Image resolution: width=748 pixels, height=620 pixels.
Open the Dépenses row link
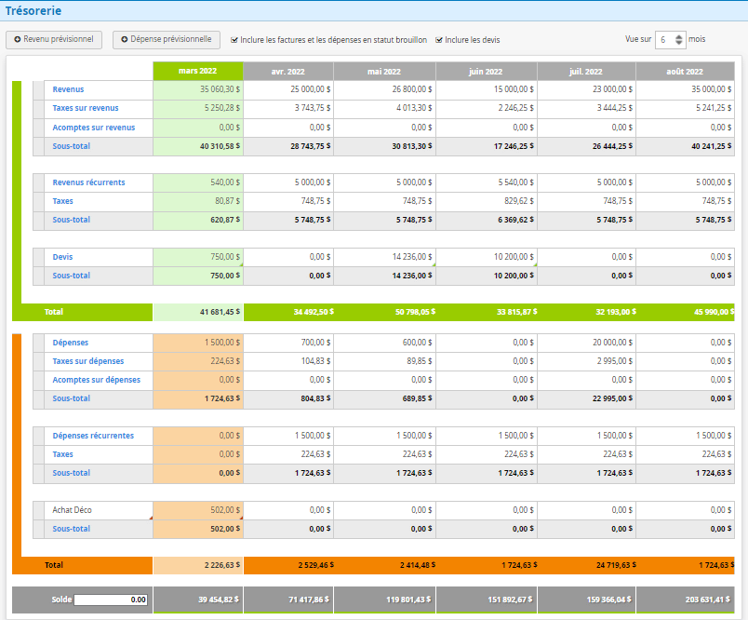pos(71,343)
